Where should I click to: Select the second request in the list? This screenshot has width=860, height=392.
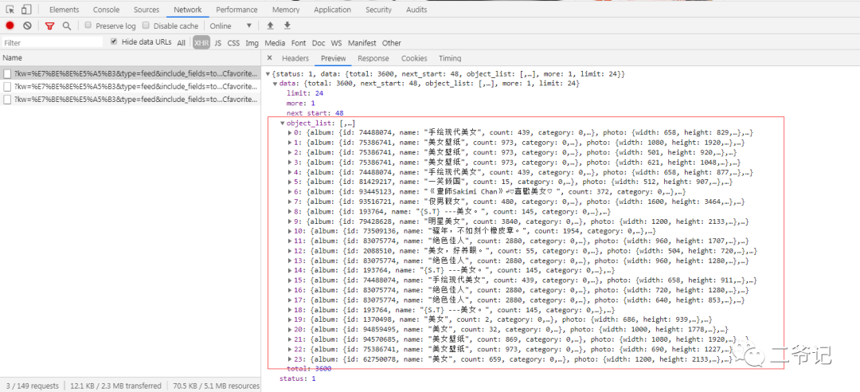(130, 86)
